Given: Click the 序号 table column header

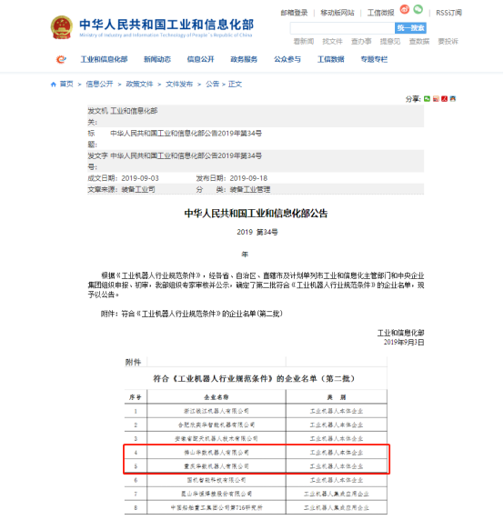Looking at the screenshot, I should pos(136,397).
